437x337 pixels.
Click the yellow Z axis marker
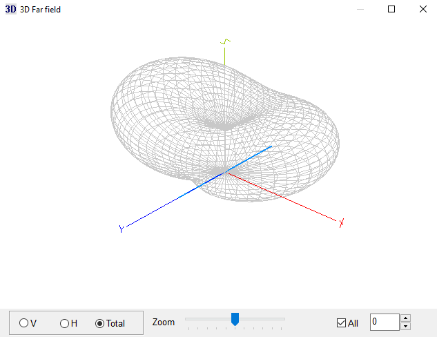tap(224, 41)
